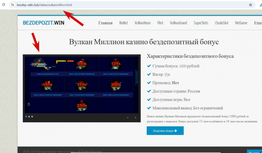Click checkmark icon beside Максимальный вывод
This screenshot has height=153, width=262.
click(149, 108)
